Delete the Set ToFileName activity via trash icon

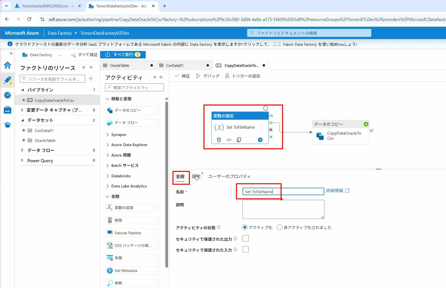click(219, 140)
